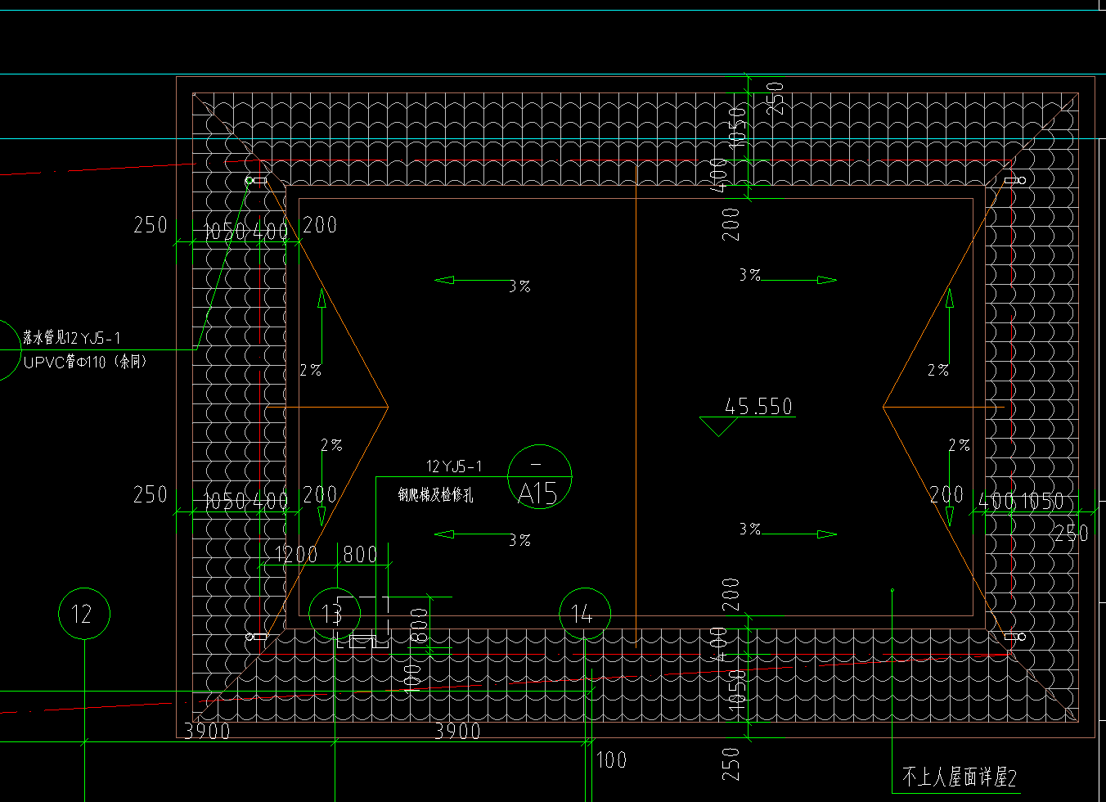The width and height of the screenshot is (1106, 802).
Task: Select the bottom-left downspout symbol
Action: (256, 636)
